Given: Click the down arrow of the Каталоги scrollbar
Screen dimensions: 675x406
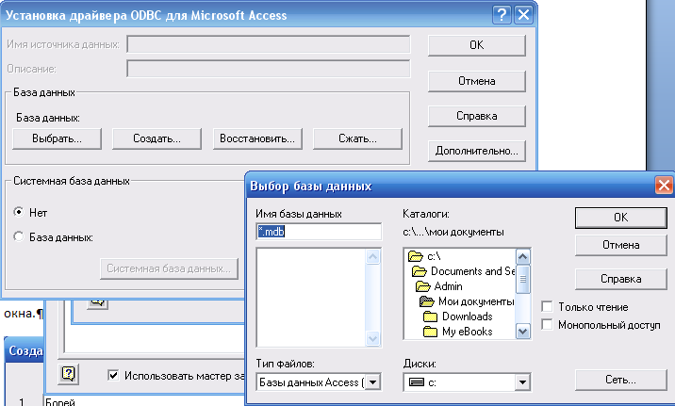Looking at the screenshot, I should (x=522, y=332).
